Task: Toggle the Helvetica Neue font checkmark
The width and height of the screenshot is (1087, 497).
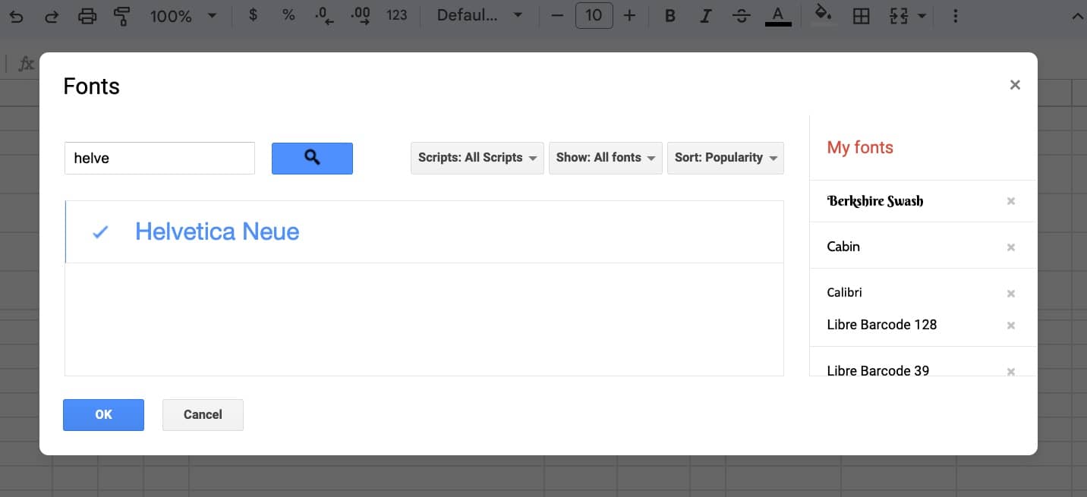Action: (x=100, y=232)
